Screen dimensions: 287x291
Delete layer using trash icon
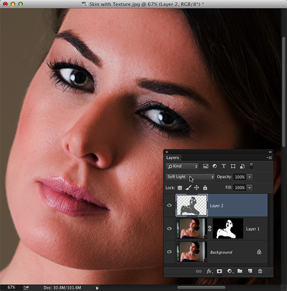pos(260,271)
